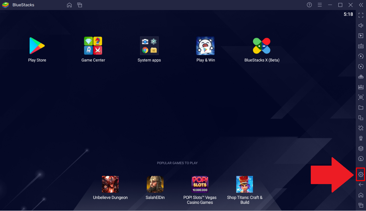Toggle full screen from the side toolbar

point(361,15)
